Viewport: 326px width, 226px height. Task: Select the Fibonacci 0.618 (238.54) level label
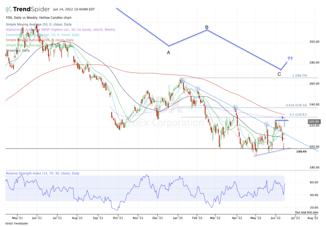click(x=296, y=105)
